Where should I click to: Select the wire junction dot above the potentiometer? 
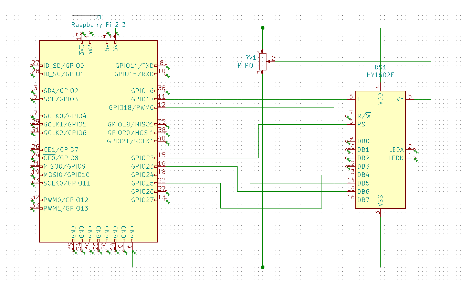(x=263, y=28)
